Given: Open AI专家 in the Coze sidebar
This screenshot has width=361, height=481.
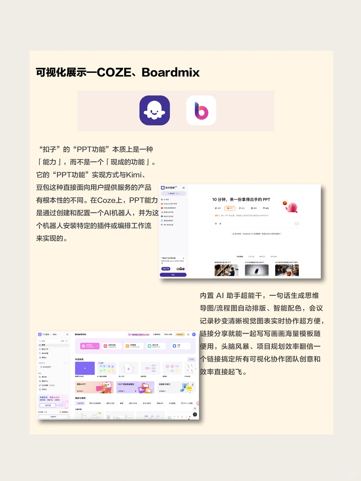Looking at the screenshot, I should click(x=165, y=199).
